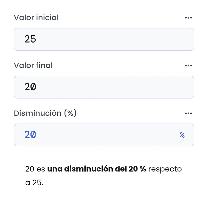Focus the Valor inicial input field
The width and height of the screenshot is (208, 201).
[104, 39]
